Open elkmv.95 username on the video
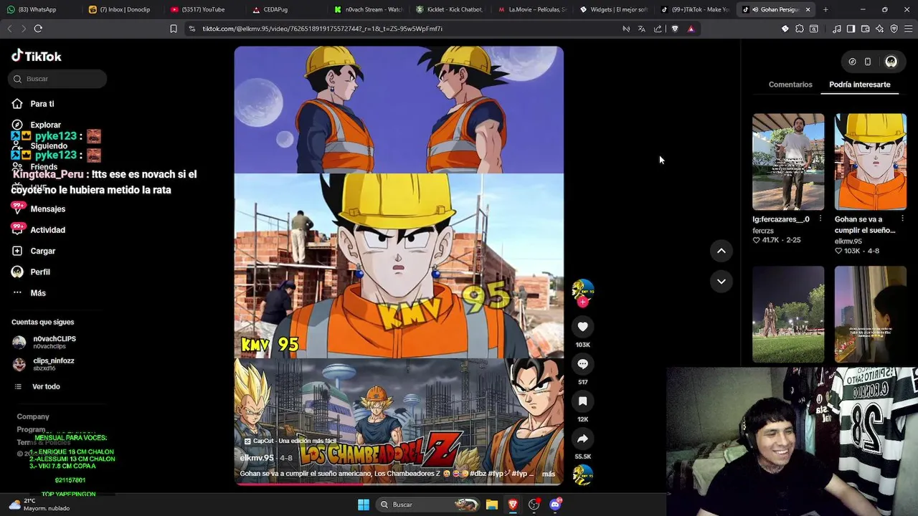The image size is (918, 516). pyautogui.click(x=257, y=458)
